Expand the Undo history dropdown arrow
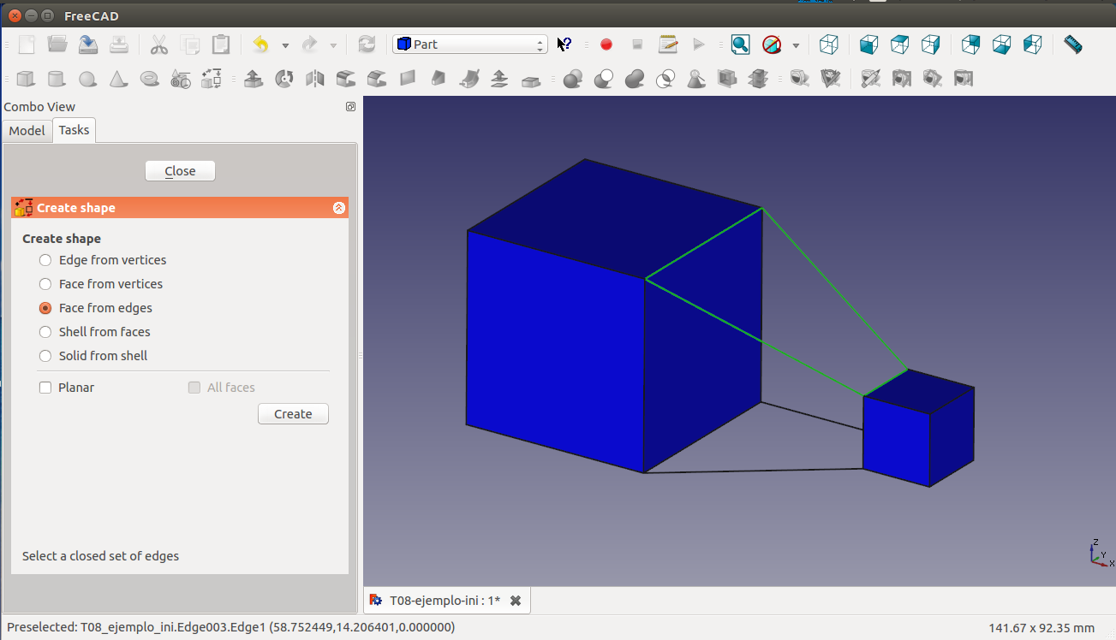The width and height of the screenshot is (1116, 640). pyautogui.click(x=285, y=45)
